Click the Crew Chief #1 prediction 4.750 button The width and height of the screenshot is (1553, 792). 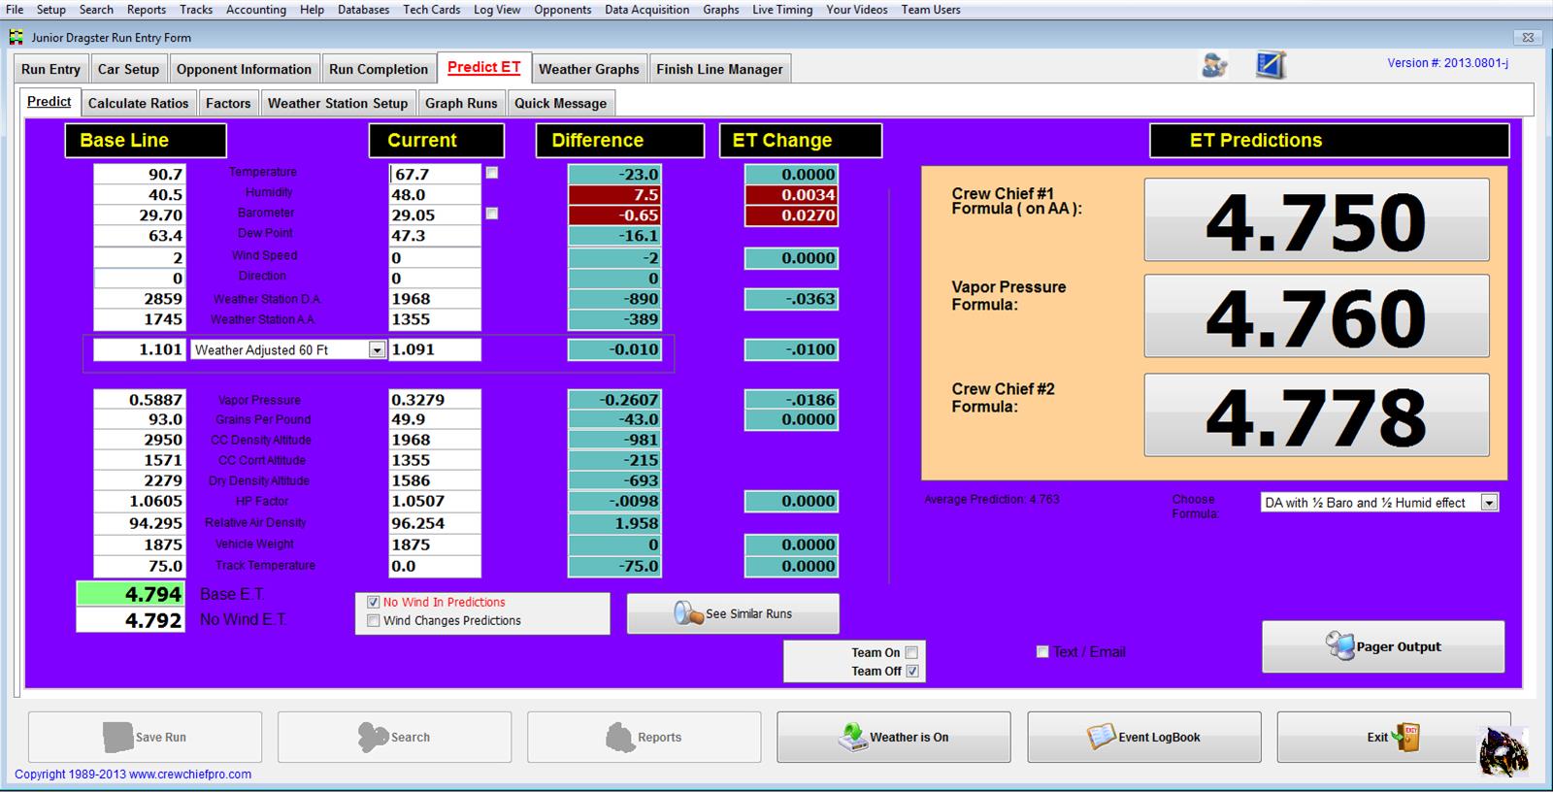(x=1315, y=220)
